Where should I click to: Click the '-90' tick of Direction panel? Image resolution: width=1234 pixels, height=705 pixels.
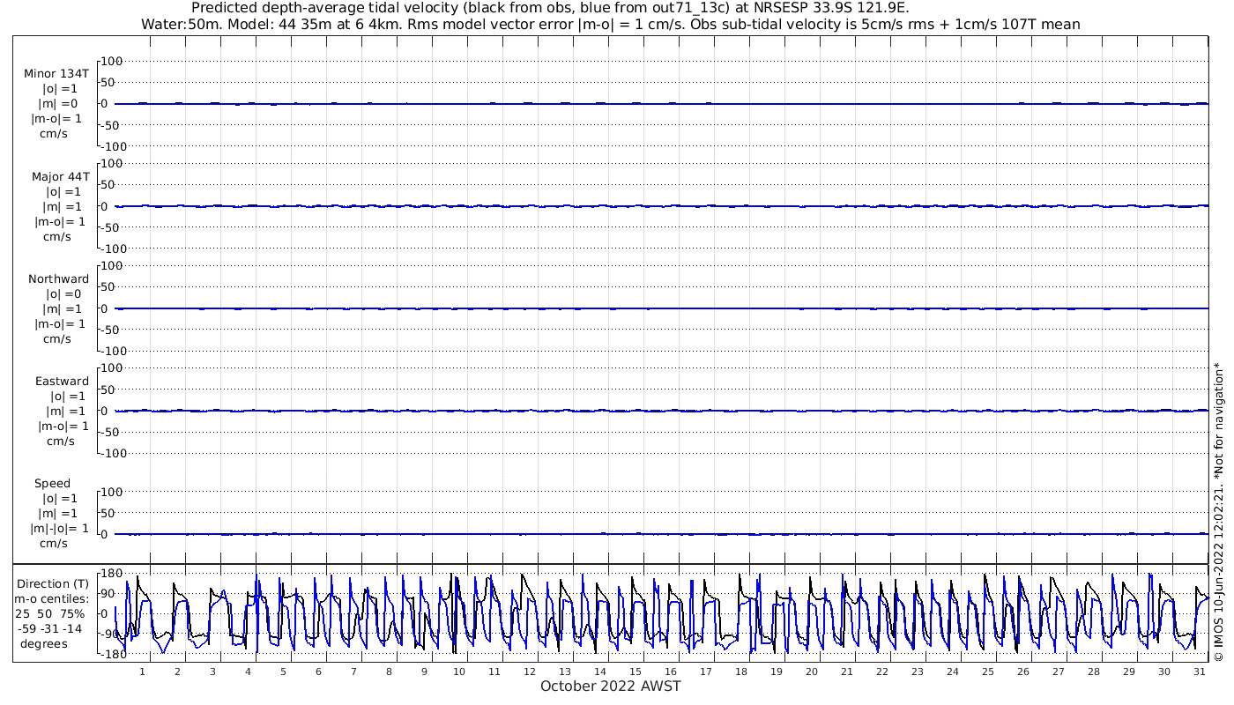pos(110,634)
